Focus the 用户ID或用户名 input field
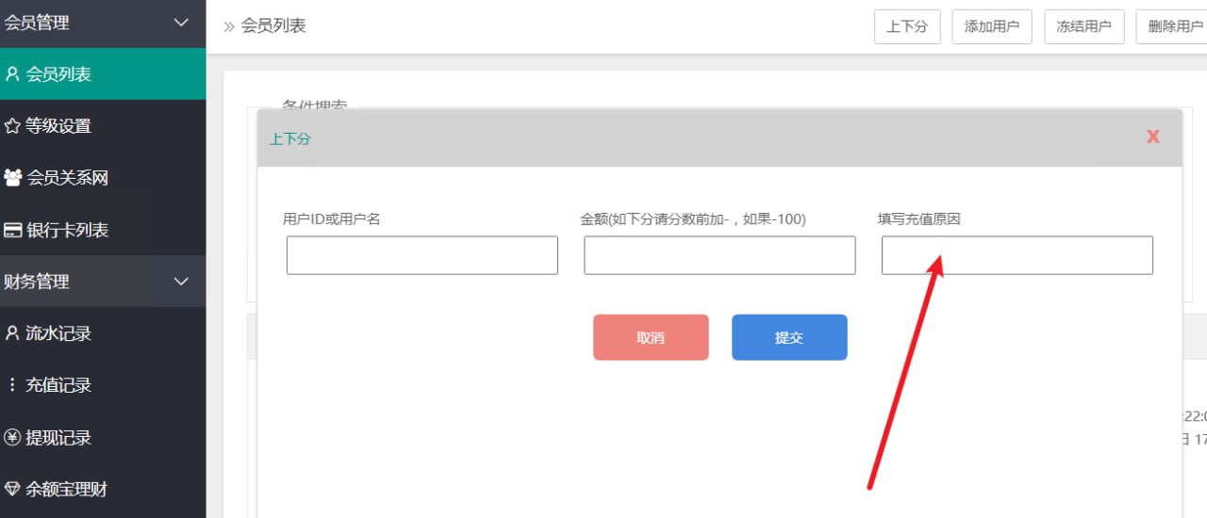The height and width of the screenshot is (518, 1207). pos(422,255)
